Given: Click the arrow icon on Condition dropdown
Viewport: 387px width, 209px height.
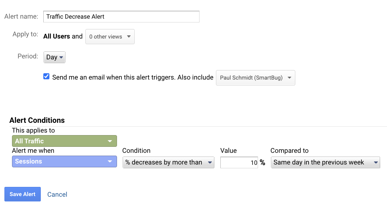Looking at the screenshot, I should [x=210, y=163].
